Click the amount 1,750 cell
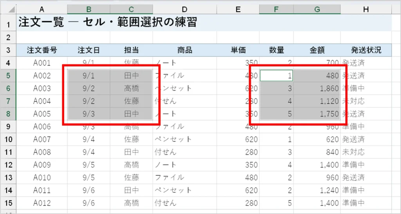Screen dimensions: 401x214 [x=317, y=114]
